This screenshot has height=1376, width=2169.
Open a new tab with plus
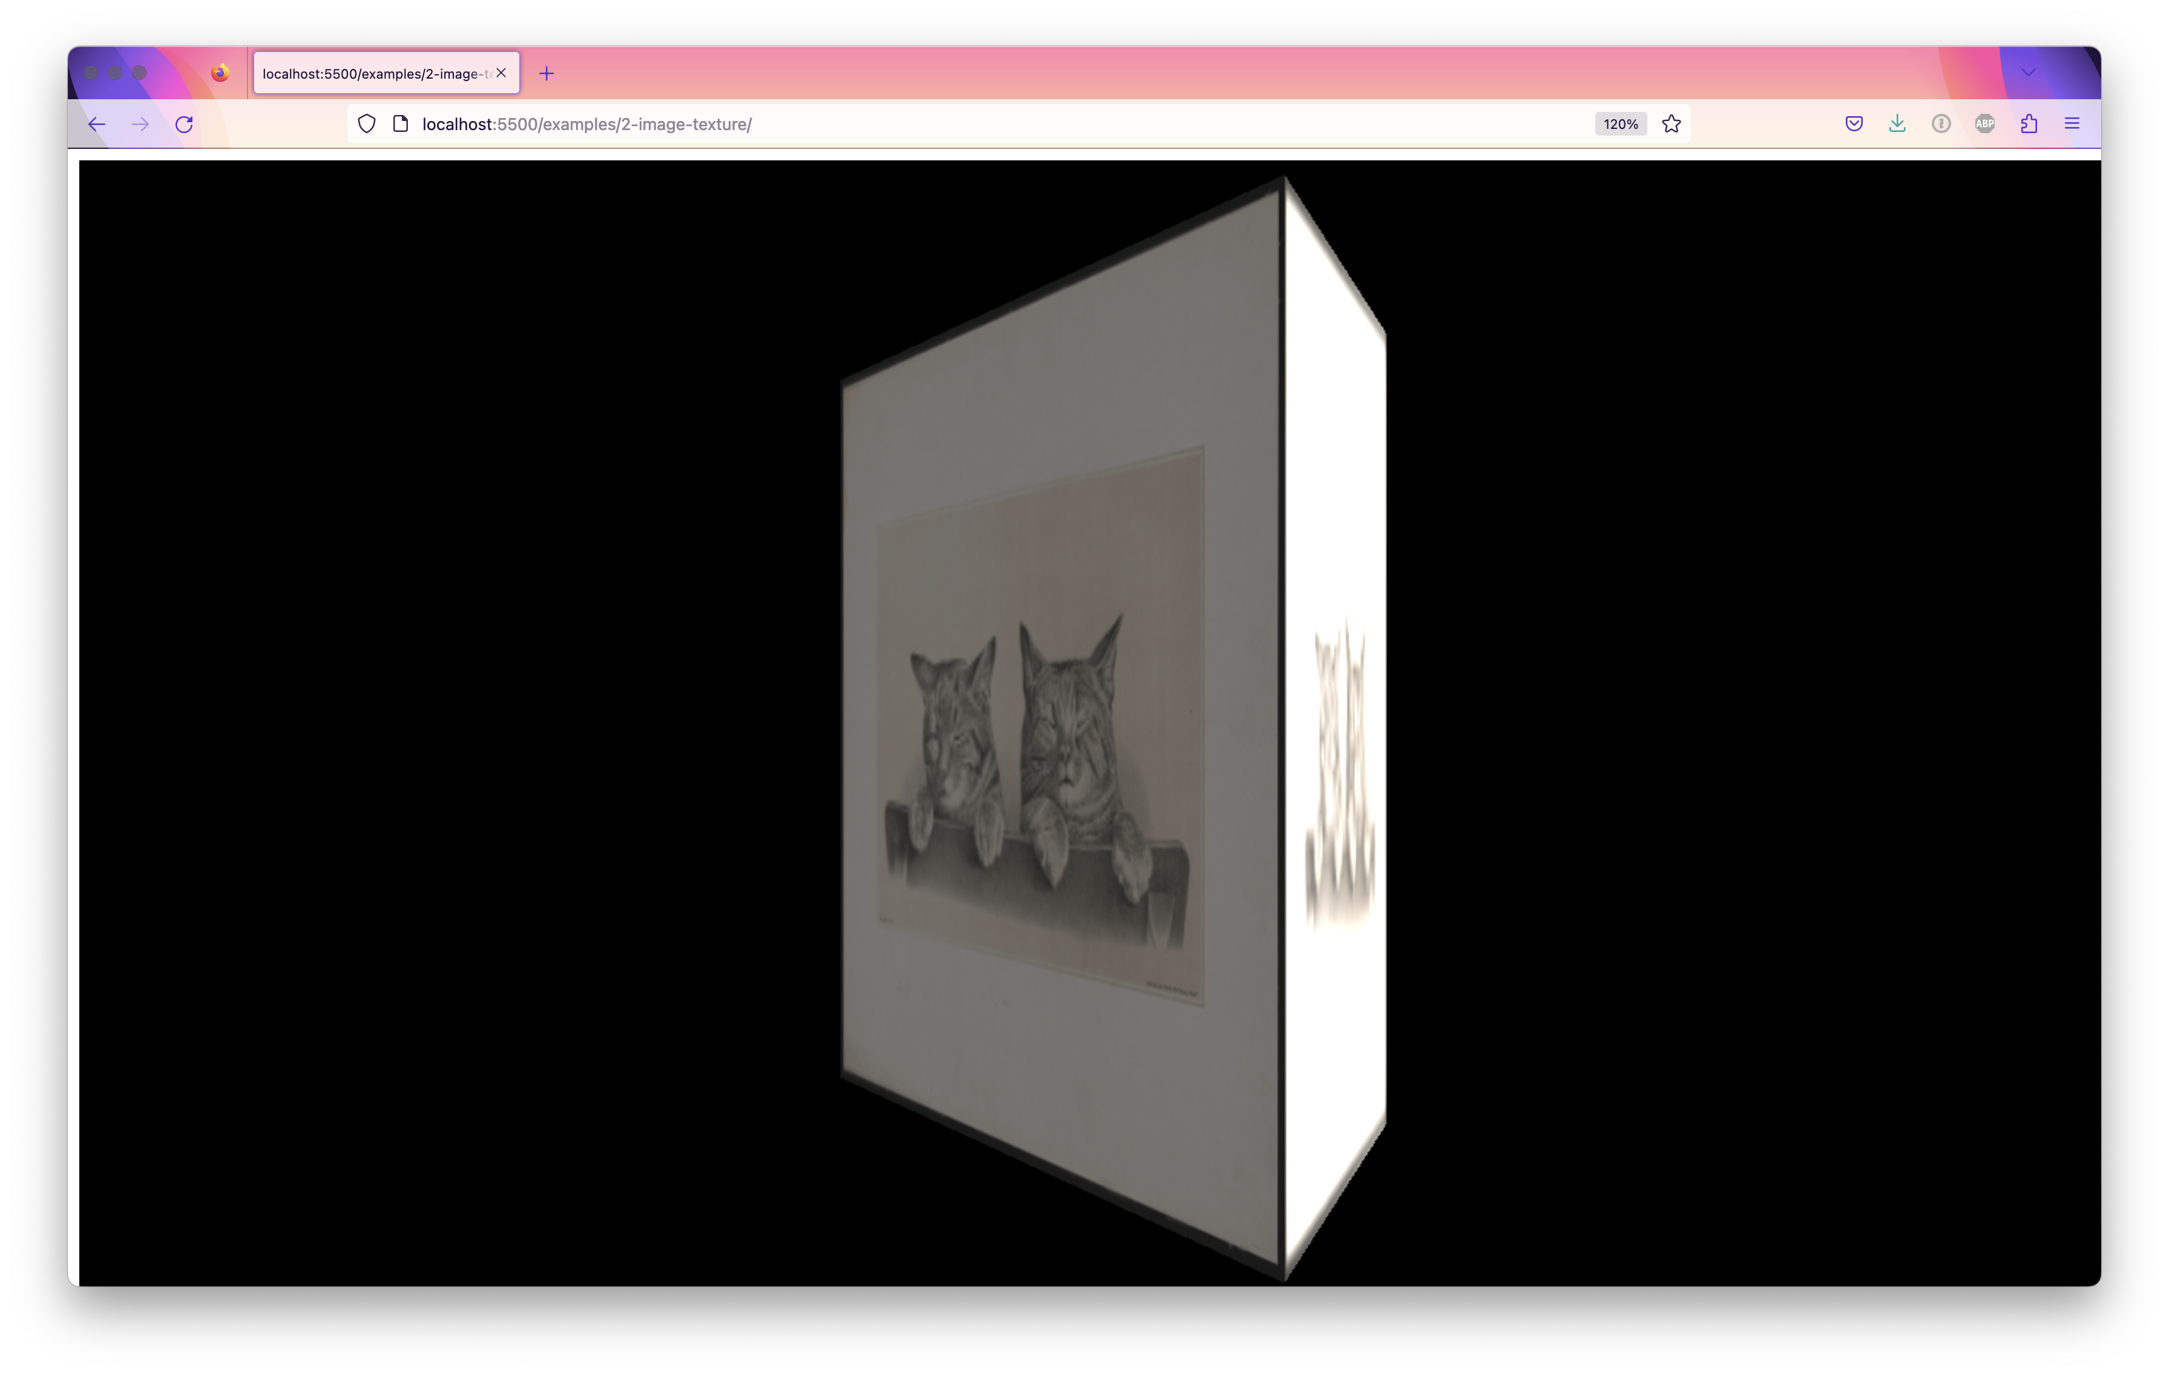[x=546, y=74]
